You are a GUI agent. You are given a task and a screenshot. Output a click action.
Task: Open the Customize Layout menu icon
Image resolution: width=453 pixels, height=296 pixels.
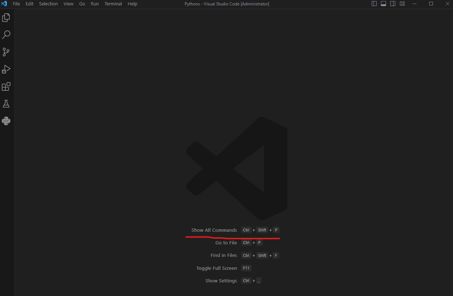(402, 4)
